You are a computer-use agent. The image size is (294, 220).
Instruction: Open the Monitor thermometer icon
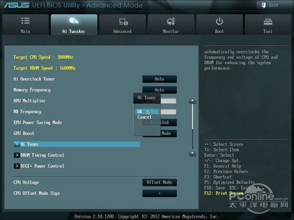coord(171,21)
